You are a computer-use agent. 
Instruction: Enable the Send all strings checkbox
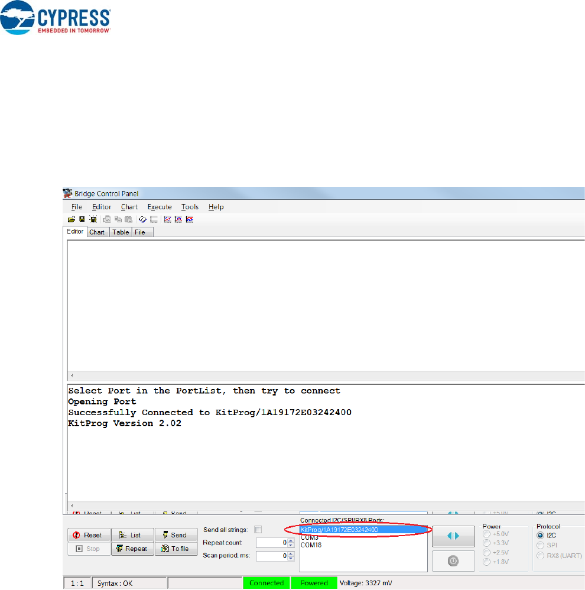click(258, 530)
